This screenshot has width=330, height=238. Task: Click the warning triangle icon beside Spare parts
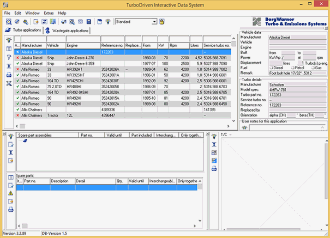tap(11, 193)
